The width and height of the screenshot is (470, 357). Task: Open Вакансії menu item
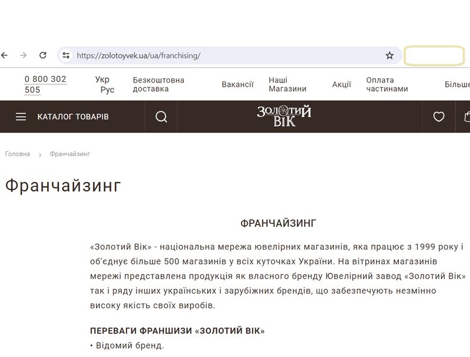click(x=237, y=84)
